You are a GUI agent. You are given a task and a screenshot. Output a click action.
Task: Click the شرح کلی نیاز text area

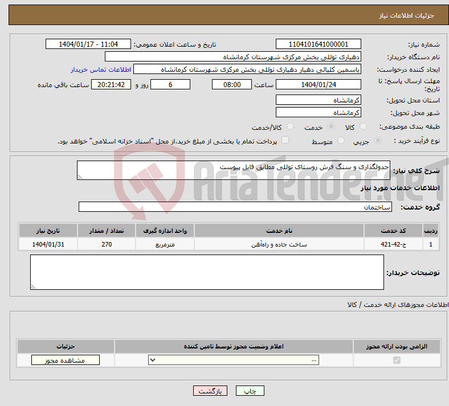pos(234,170)
